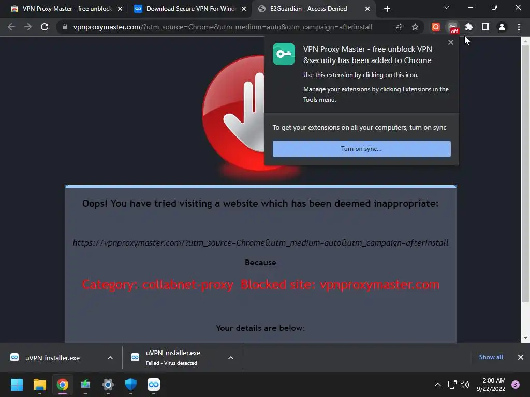Open the volume control in the tray
Image resolution: width=530 pixels, height=397 pixels.
point(465,385)
